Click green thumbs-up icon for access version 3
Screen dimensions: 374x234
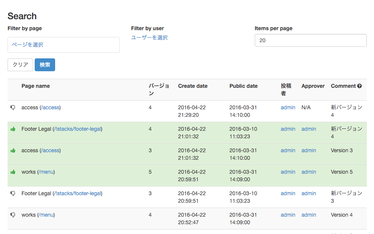(13, 150)
